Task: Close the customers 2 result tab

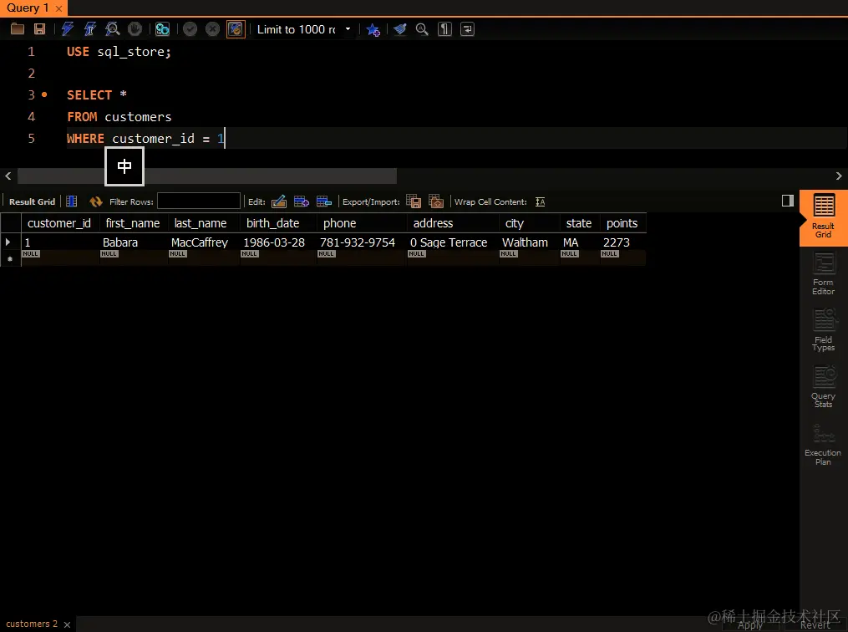Action: tap(67, 624)
